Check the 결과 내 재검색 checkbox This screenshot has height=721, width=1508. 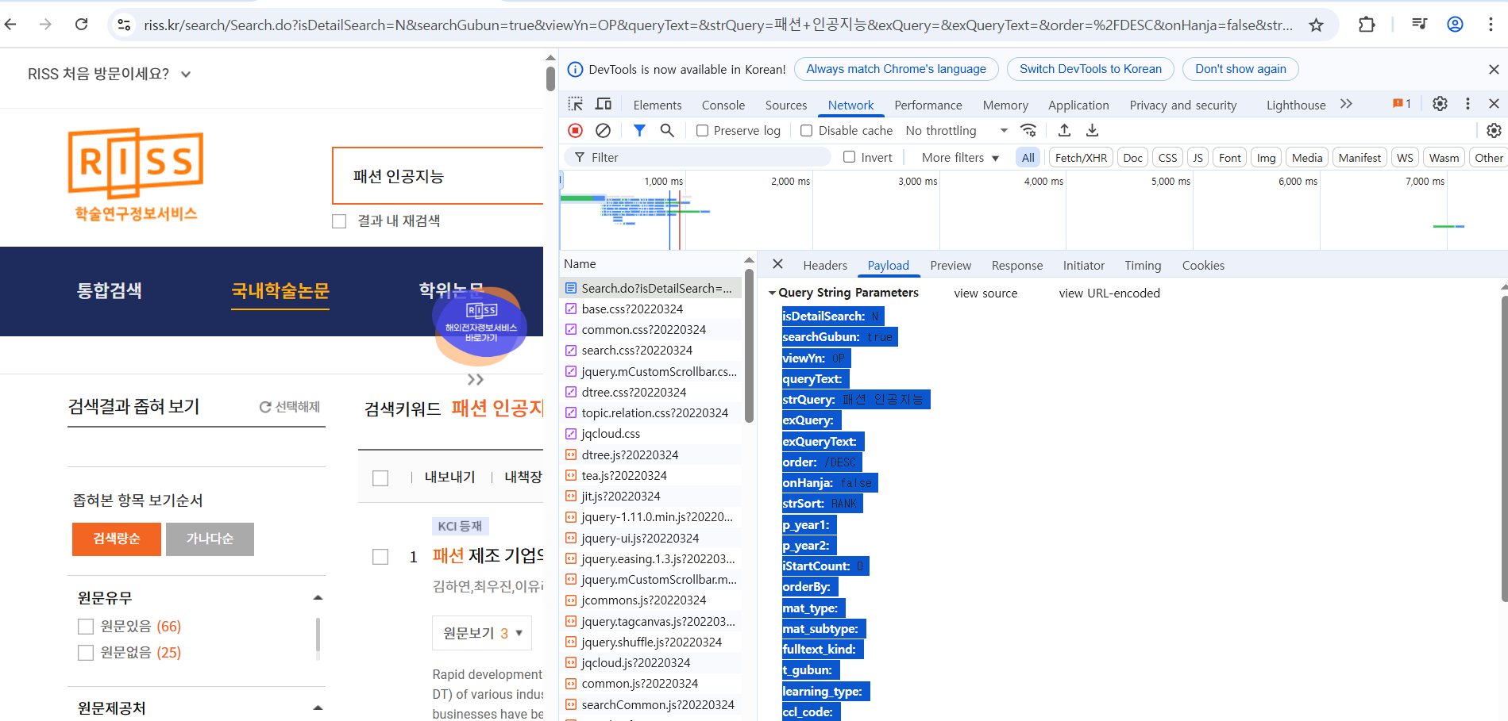pyautogui.click(x=339, y=221)
